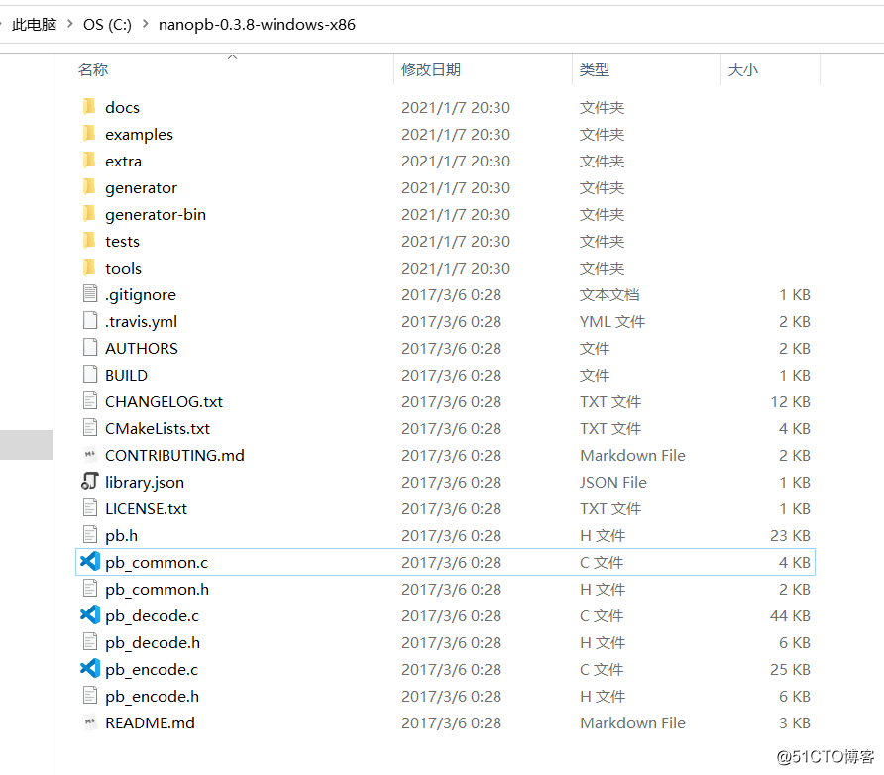Select the LICENSE.txt file name
884x775 pixels.
(146, 509)
